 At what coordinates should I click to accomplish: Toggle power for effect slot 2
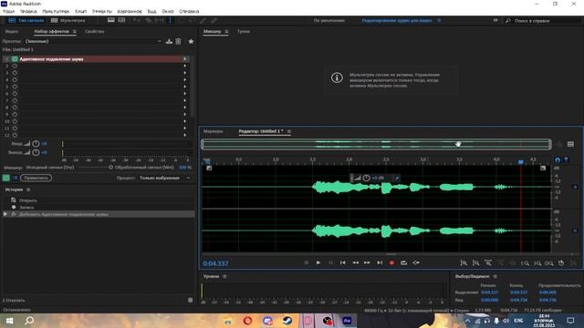[15, 66]
